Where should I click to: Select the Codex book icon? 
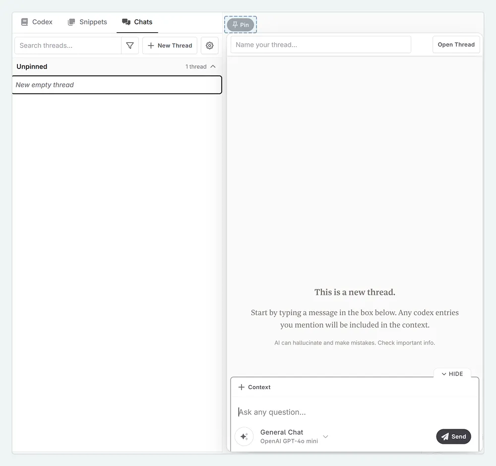[x=24, y=22]
